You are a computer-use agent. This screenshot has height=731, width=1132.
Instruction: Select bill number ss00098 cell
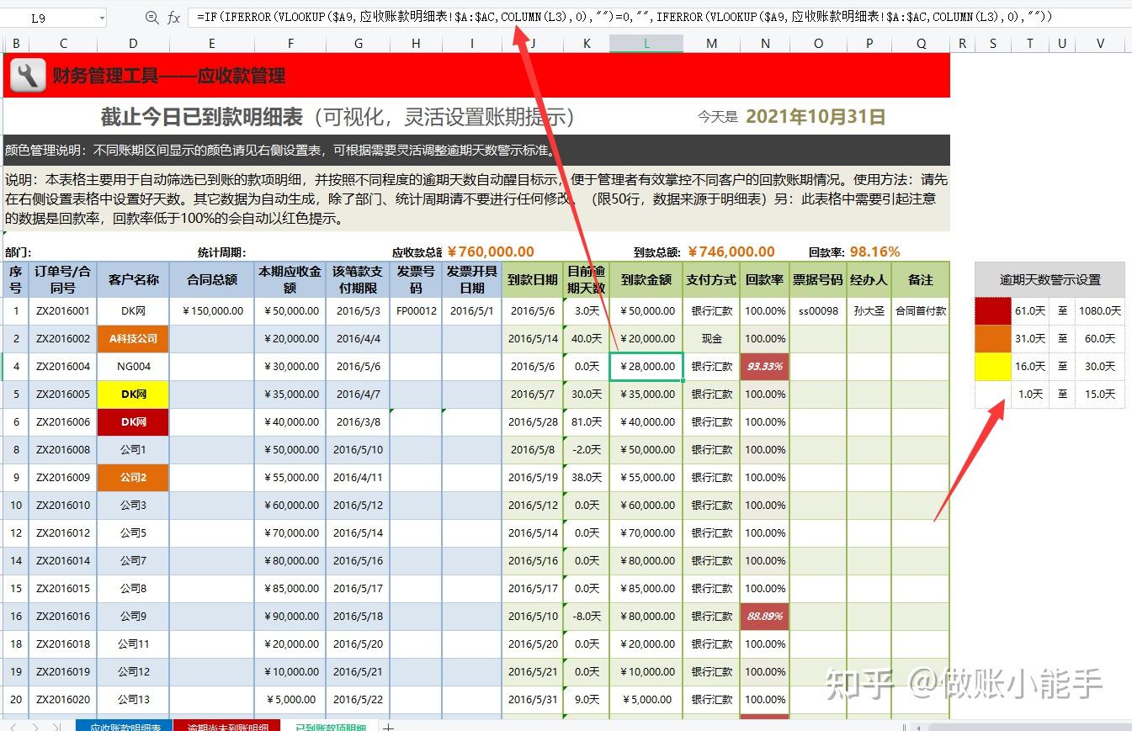[818, 311]
